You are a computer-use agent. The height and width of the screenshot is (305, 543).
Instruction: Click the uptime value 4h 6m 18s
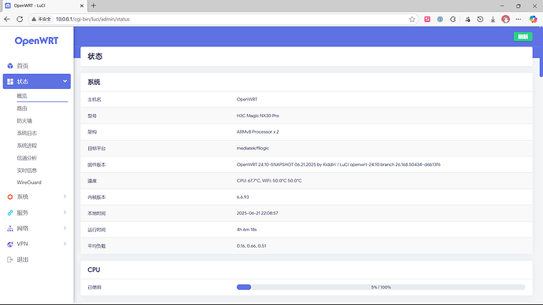point(246,230)
